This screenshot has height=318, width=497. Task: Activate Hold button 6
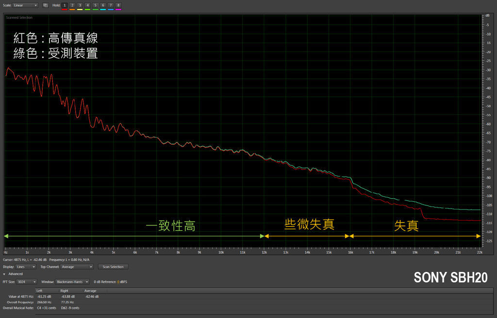point(103,5)
